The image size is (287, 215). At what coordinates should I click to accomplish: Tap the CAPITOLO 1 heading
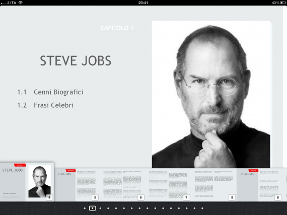117,28
